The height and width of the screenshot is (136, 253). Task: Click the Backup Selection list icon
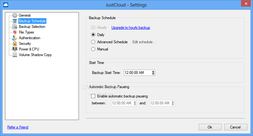[15, 27]
